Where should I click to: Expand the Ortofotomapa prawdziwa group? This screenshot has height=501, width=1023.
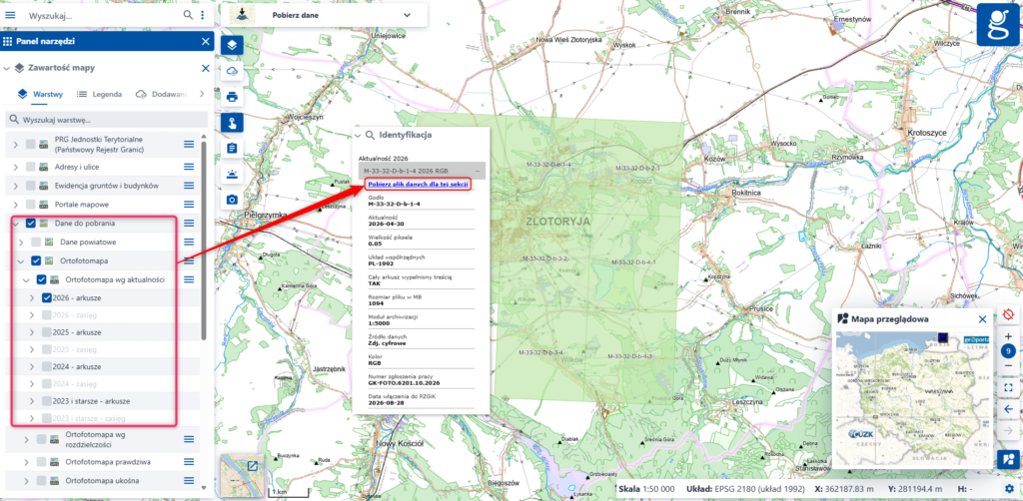tap(26, 462)
